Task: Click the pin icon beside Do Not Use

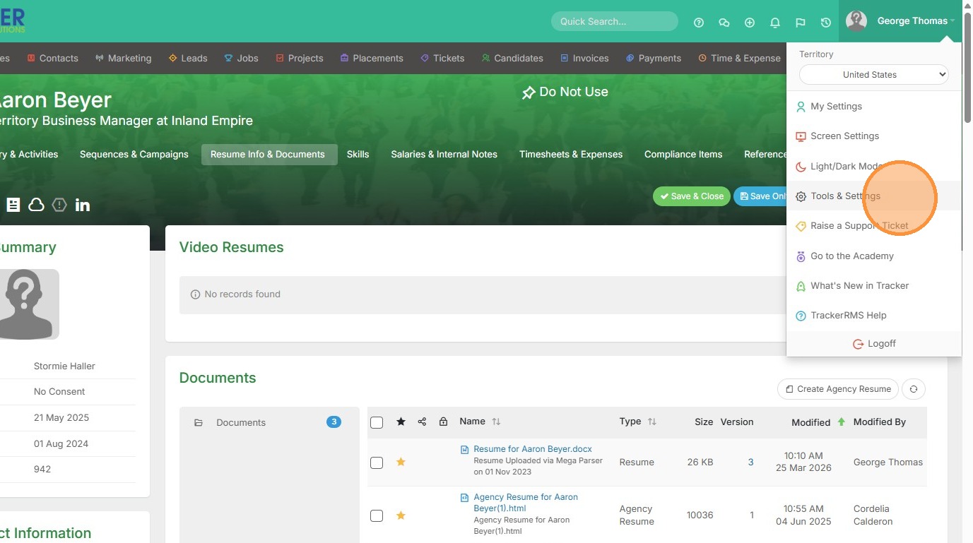Action: [x=529, y=93]
